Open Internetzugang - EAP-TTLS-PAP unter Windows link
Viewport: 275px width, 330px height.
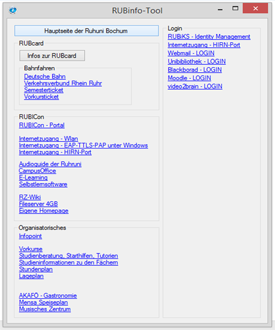(83, 145)
